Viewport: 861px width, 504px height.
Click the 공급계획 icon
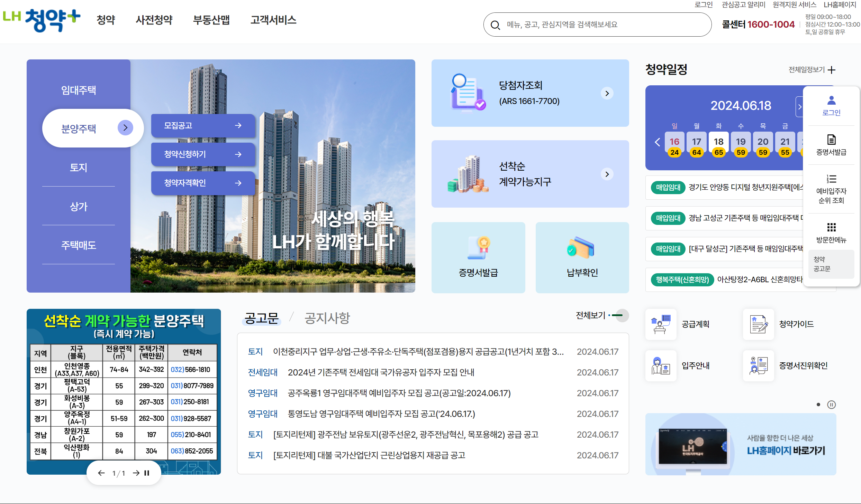coord(661,324)
